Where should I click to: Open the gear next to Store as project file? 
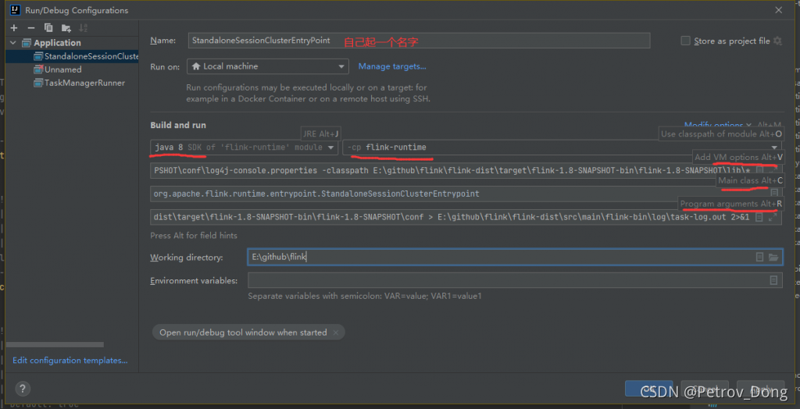click(x=777, y=41)
